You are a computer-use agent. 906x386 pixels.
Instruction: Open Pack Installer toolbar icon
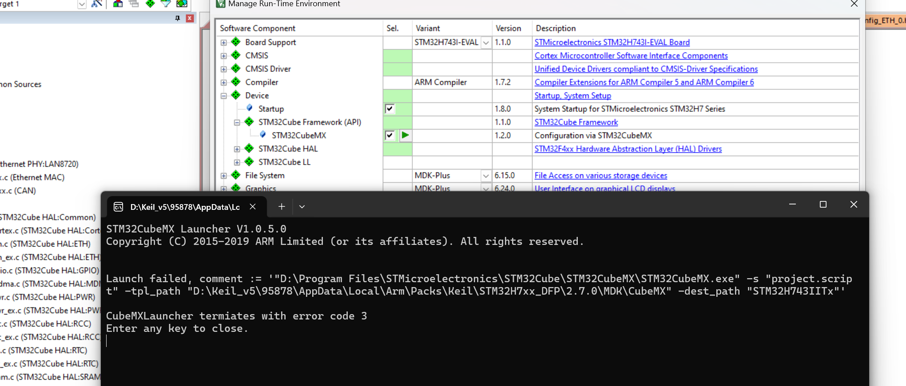[x=182, y=4]
